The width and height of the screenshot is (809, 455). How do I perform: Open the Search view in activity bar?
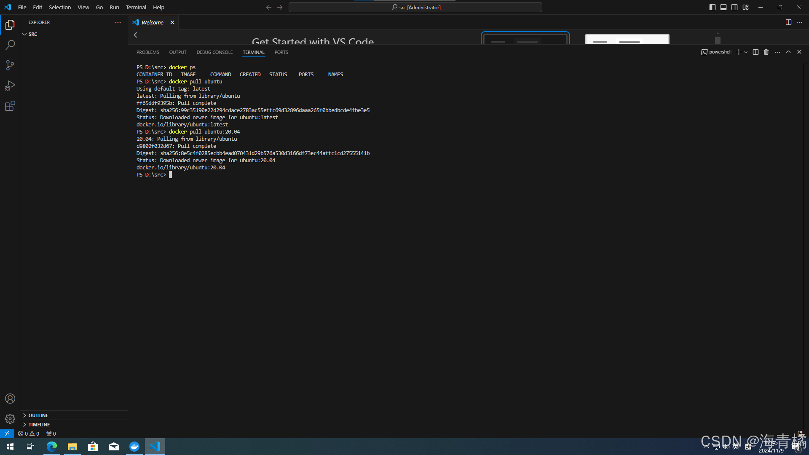pos(10,45)
